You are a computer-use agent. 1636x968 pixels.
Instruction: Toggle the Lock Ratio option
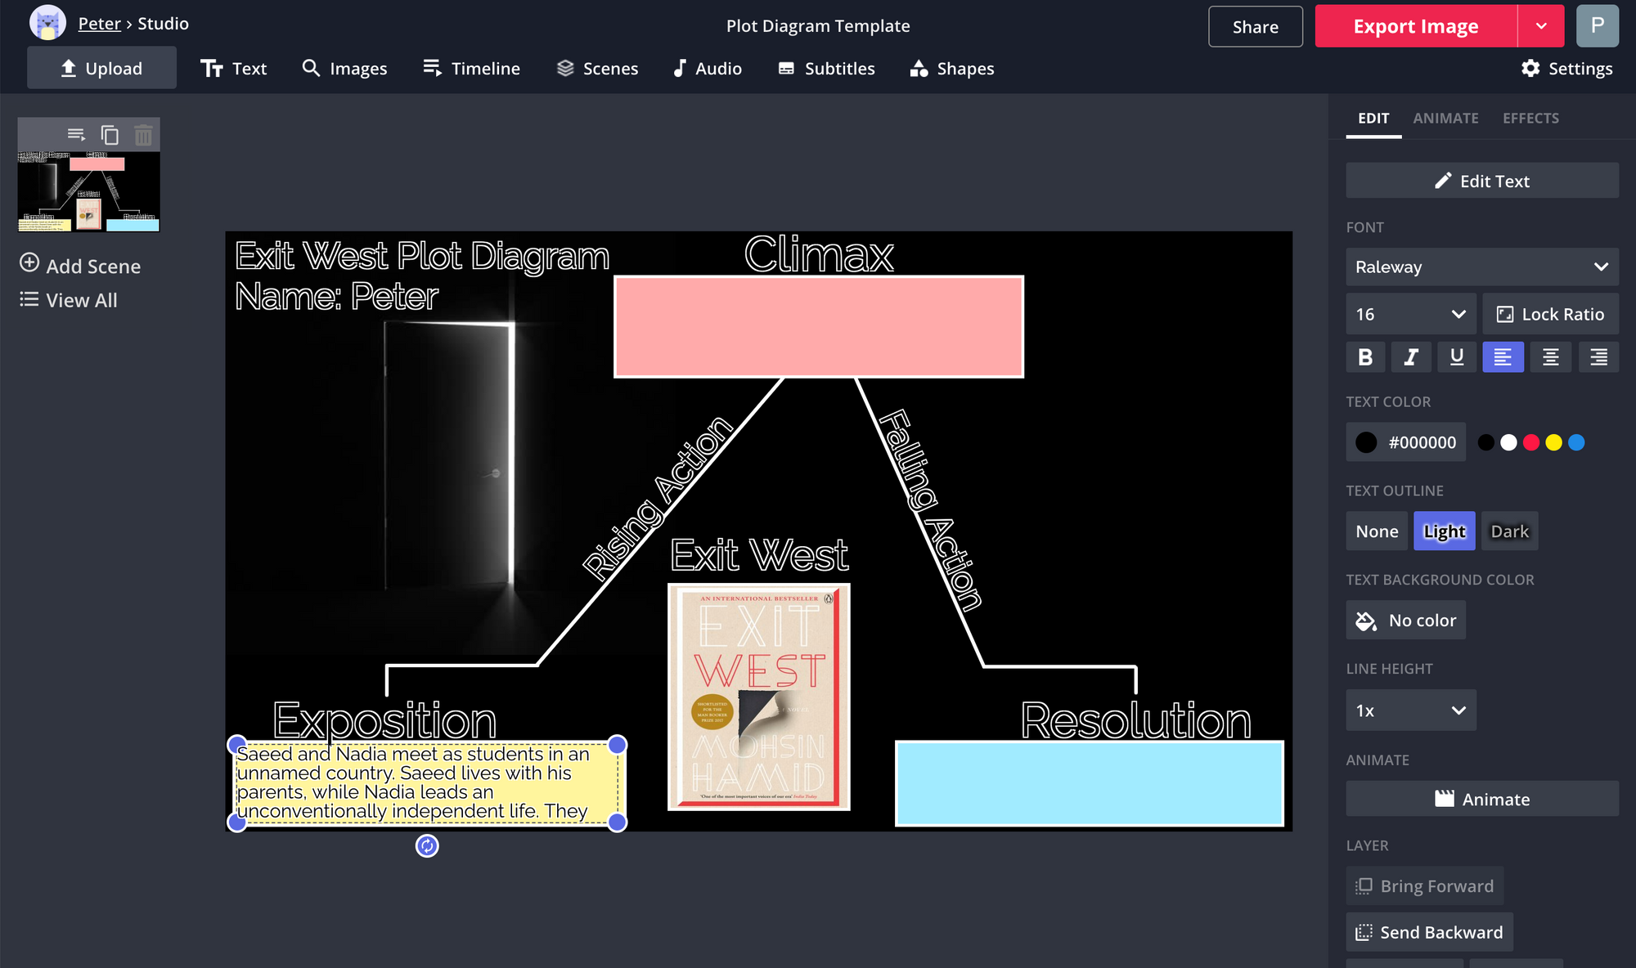click(1550, 314)
